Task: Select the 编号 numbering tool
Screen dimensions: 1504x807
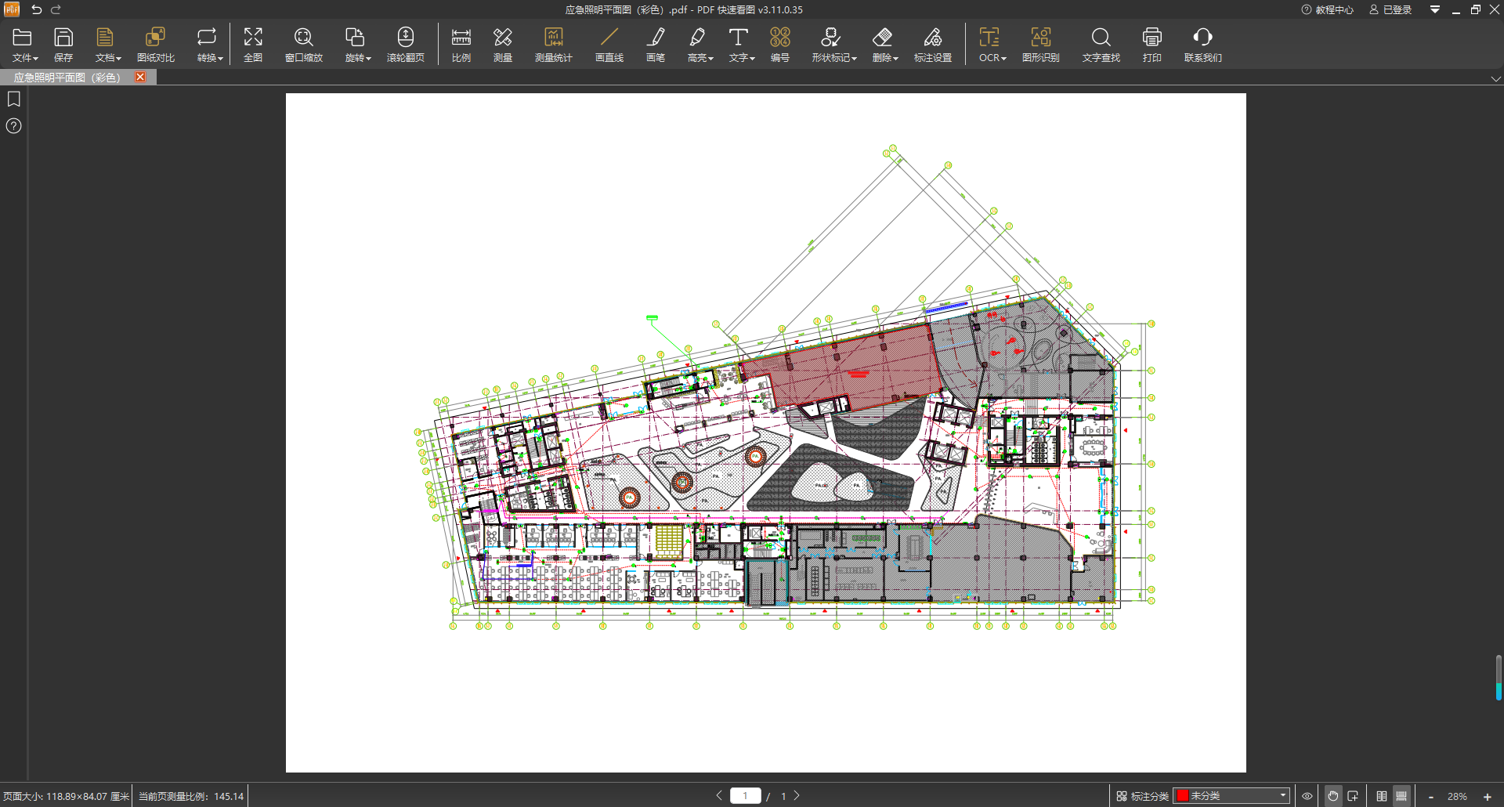Action: click(780, 45)
